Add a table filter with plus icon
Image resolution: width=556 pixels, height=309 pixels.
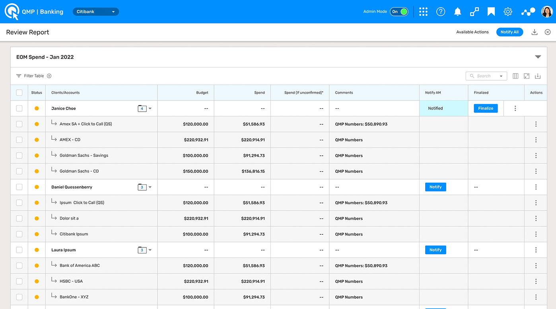49,76
